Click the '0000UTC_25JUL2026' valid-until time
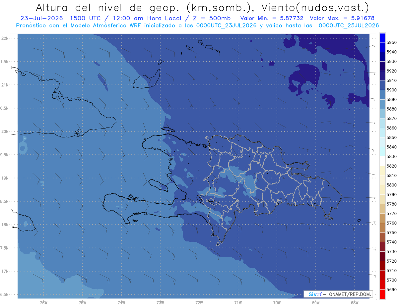 tap(349, 26)
